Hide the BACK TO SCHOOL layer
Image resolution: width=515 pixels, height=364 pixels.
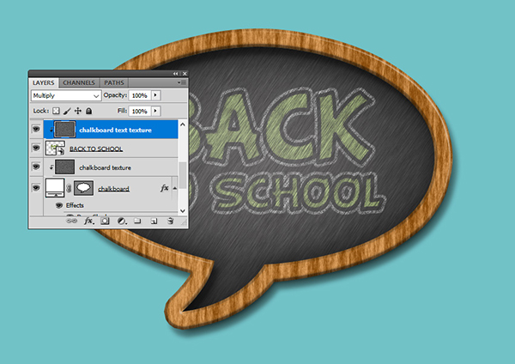pos(36,149)
